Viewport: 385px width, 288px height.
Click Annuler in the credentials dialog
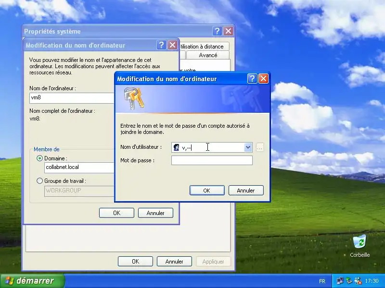click(x=246, y=190)
